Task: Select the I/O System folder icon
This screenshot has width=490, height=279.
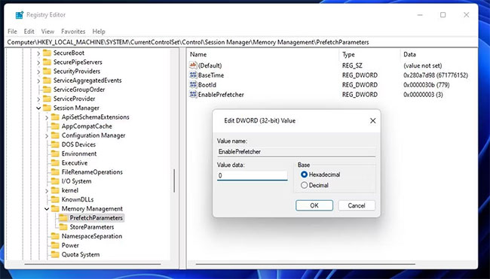Action: [x=55, y=181]
